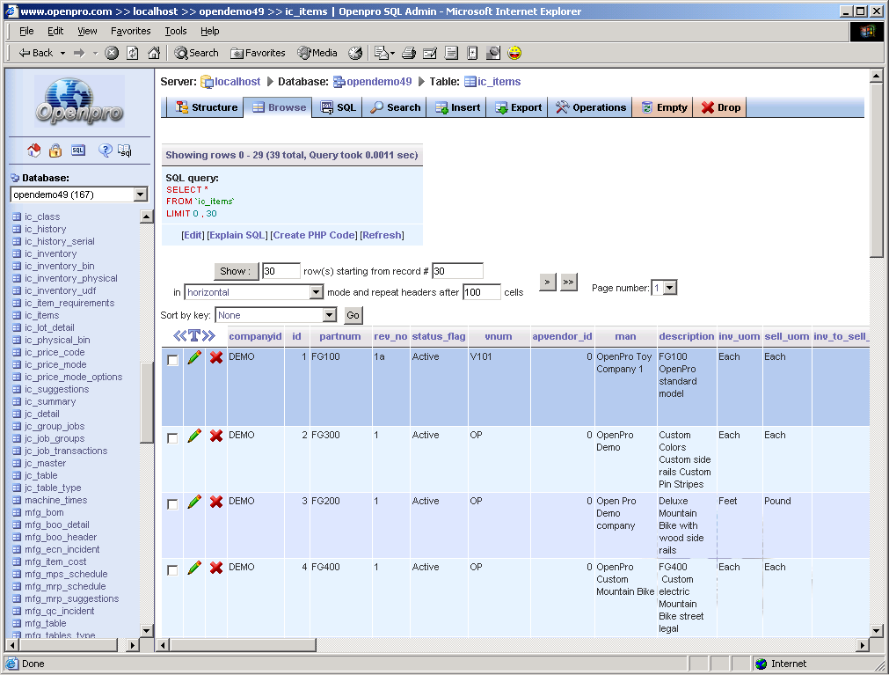This screenshot has width=889, height=675.
Task: Switch to the Structure tab
Action: (x=206, y=107)
